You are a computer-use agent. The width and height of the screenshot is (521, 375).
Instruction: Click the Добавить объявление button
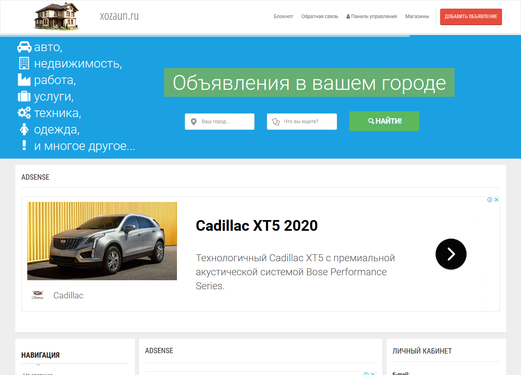471,16
